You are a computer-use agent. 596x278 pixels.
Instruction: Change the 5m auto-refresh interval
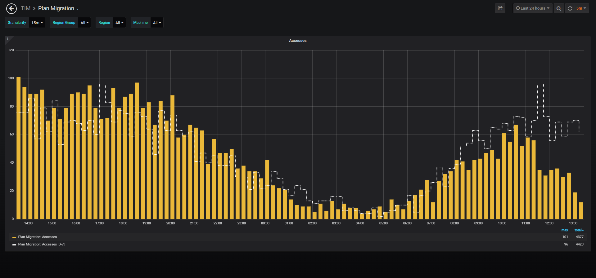581,8
